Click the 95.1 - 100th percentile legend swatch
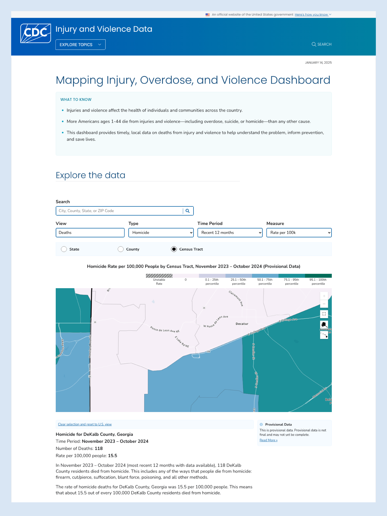387x516 pixels. 318,276
